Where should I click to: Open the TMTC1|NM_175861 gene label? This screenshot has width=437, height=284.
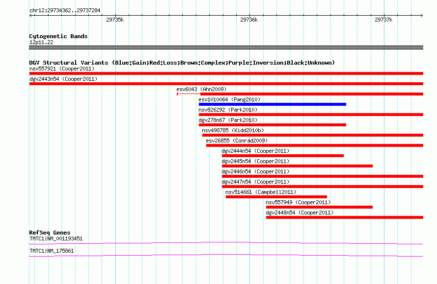point(52,251)
